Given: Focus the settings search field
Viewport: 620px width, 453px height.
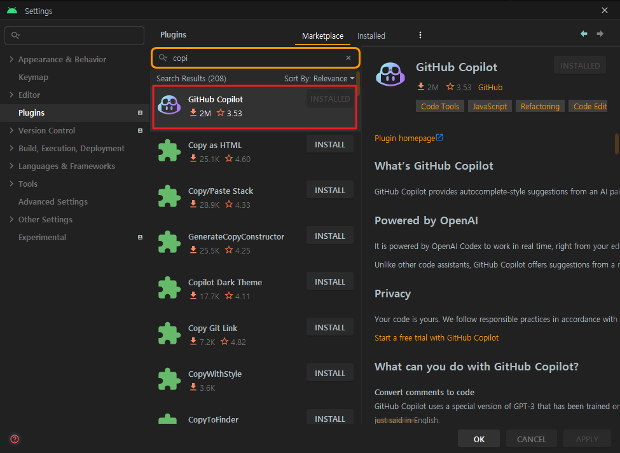Looking at the screenshot, I should (74, 36).
